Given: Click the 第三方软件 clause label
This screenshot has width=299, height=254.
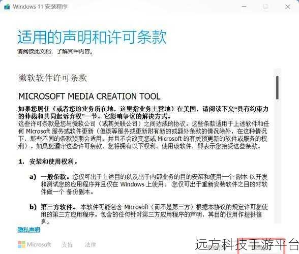Looking at the screenshot, I should coord(58,207).
